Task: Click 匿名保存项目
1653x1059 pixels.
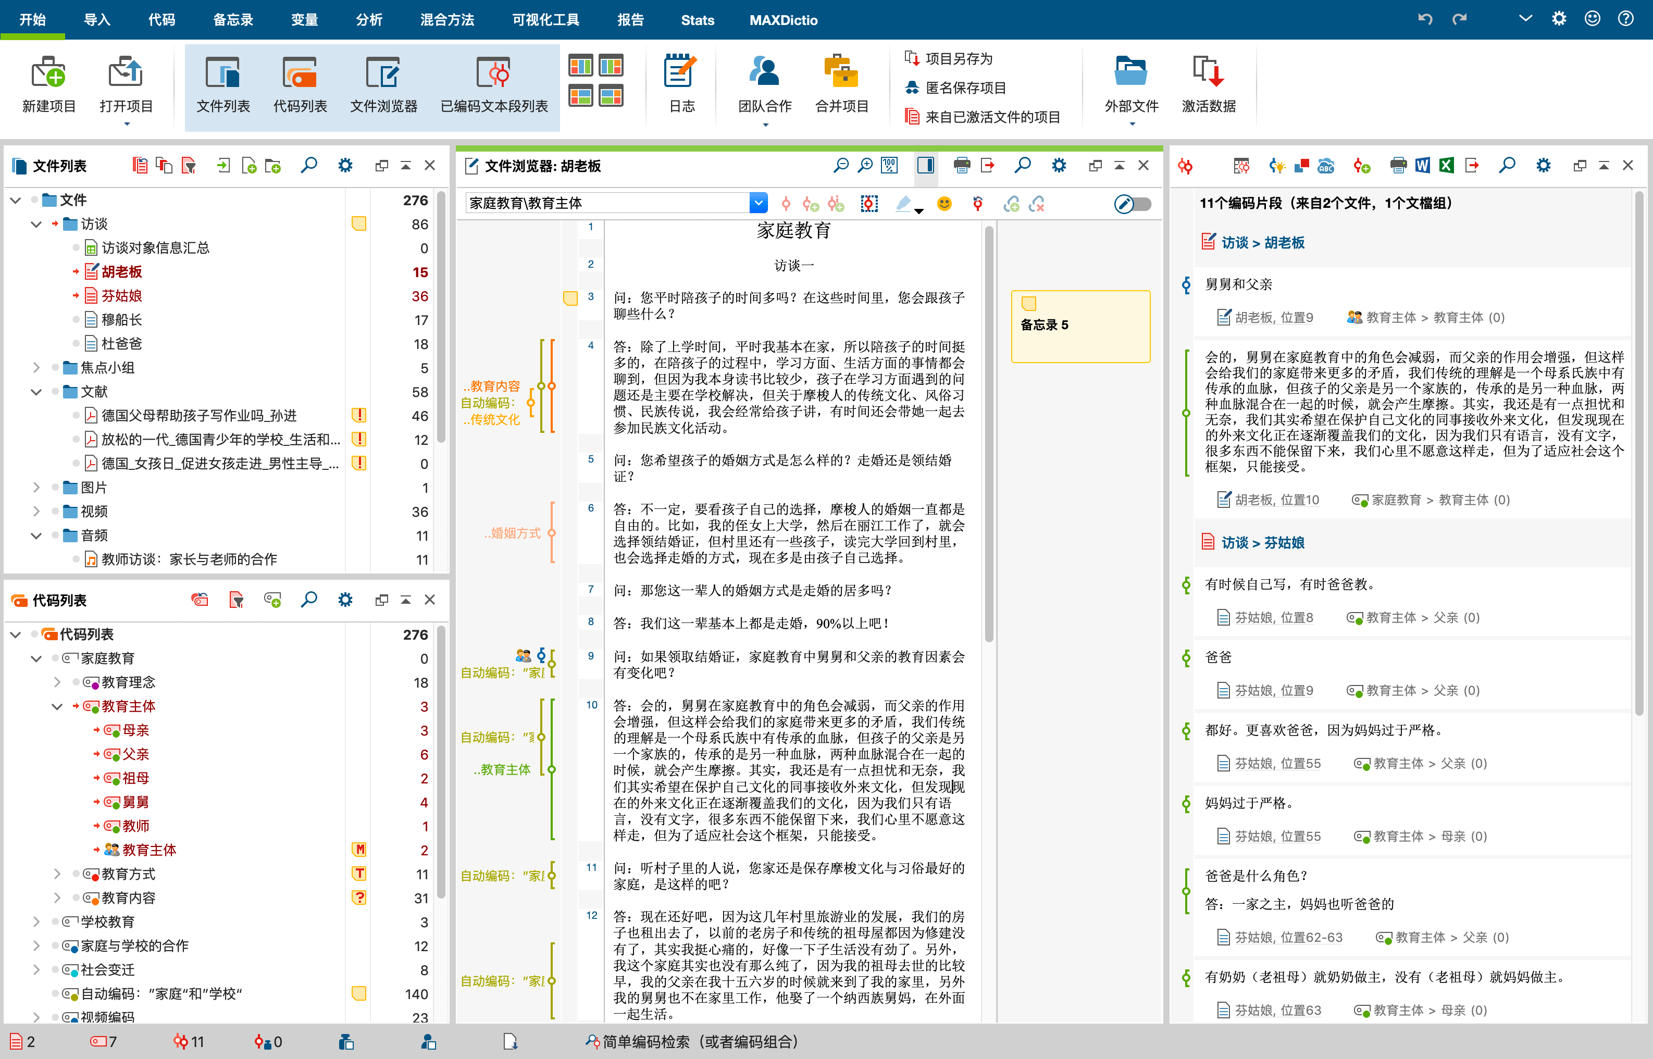Action: pos(955,88)
